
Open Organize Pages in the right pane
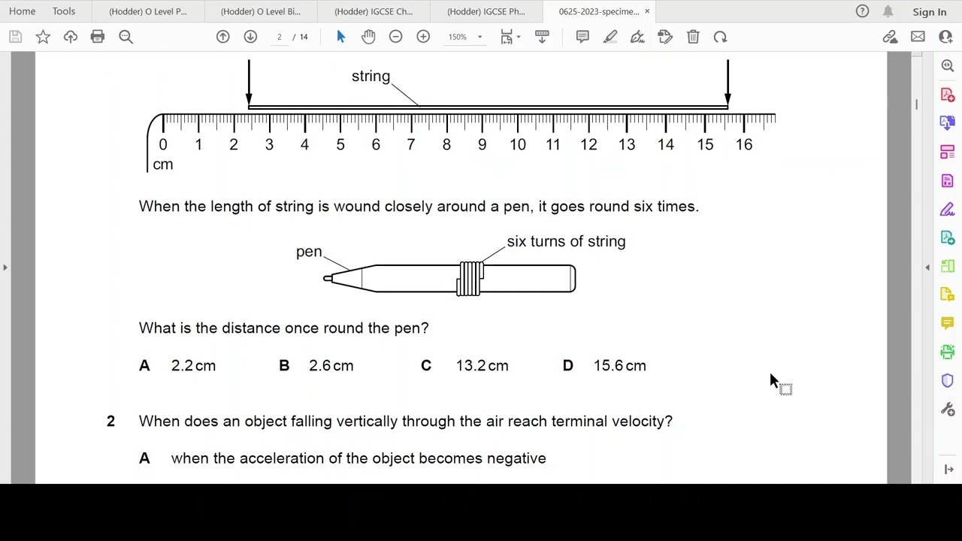pyautogui.click(x=947, y=152)
